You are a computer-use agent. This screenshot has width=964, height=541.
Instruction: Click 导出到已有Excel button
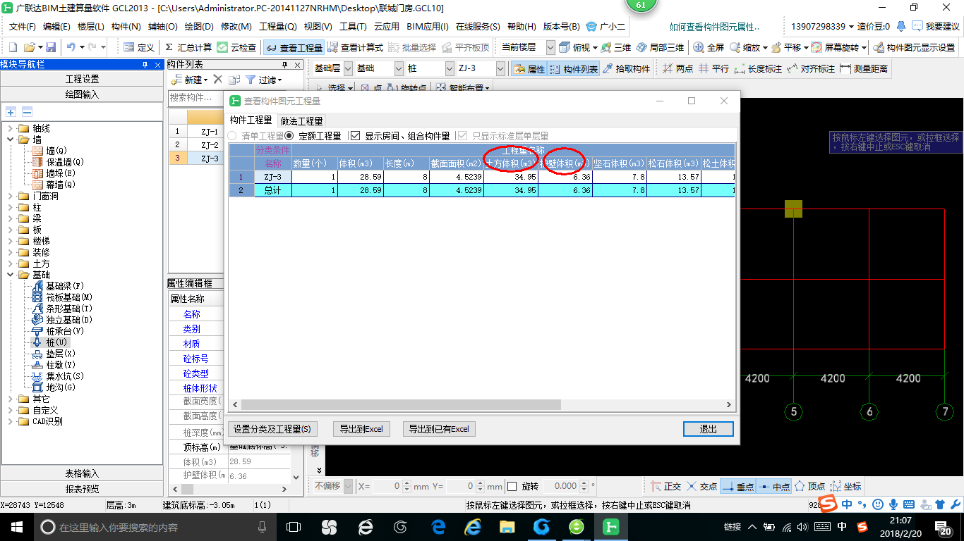click(x=439, y=429)
